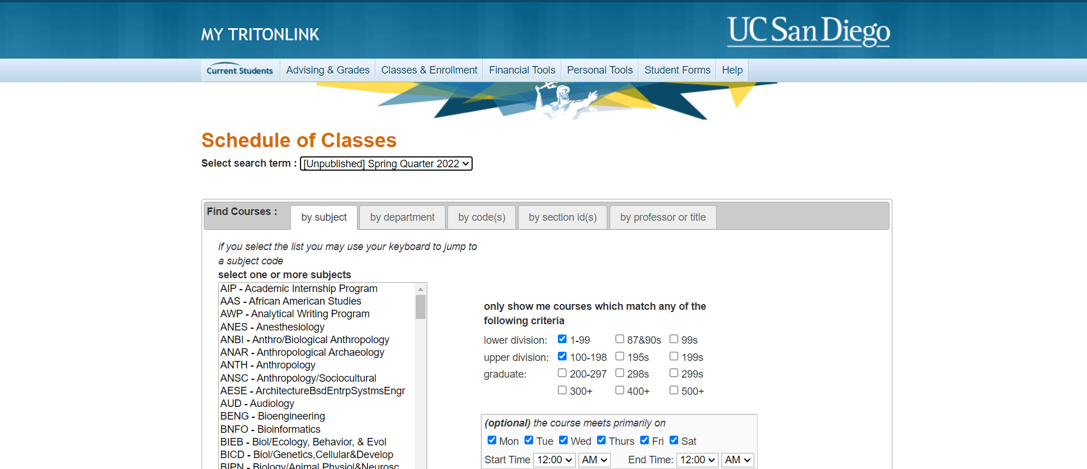The width and height of the screenshot is (1087, 469).
Task: Switch to the by department tab
Action: tap(402, 217)
